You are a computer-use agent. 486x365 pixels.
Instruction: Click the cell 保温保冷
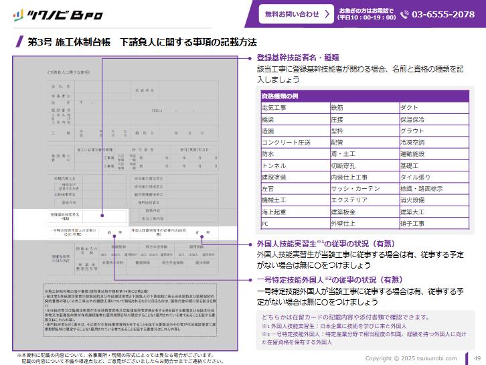coord(434,119)
